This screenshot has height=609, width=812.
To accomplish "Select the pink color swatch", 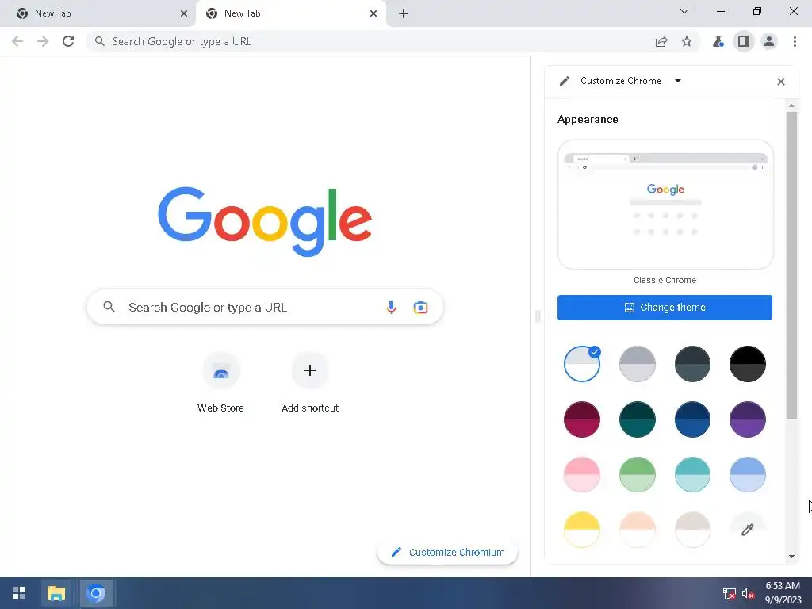I will pyautogui.click(x=581, y=474).
